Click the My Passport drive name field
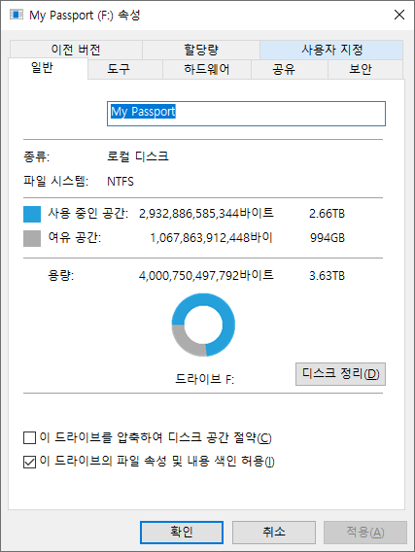The image size is (415, 552). [x=246, y=114]
